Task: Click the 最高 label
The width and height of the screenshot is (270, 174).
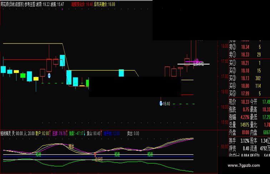Action: click(x=254, y=110)
